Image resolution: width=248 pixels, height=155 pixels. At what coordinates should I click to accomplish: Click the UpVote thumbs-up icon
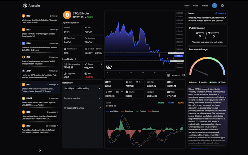pyautogui.click(x=197, y=33)
